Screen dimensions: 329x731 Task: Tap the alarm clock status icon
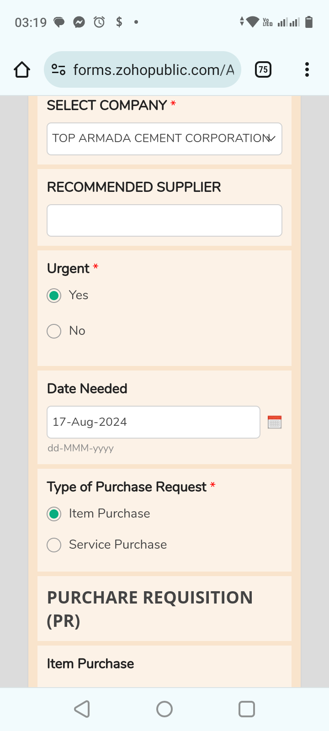99,22
